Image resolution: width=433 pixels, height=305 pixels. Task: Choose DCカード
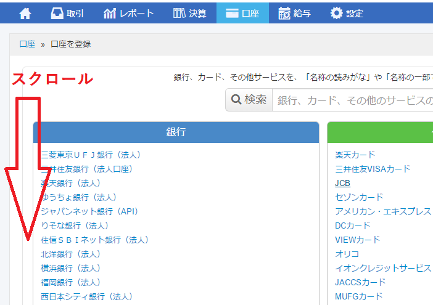[x=352, y=226]
